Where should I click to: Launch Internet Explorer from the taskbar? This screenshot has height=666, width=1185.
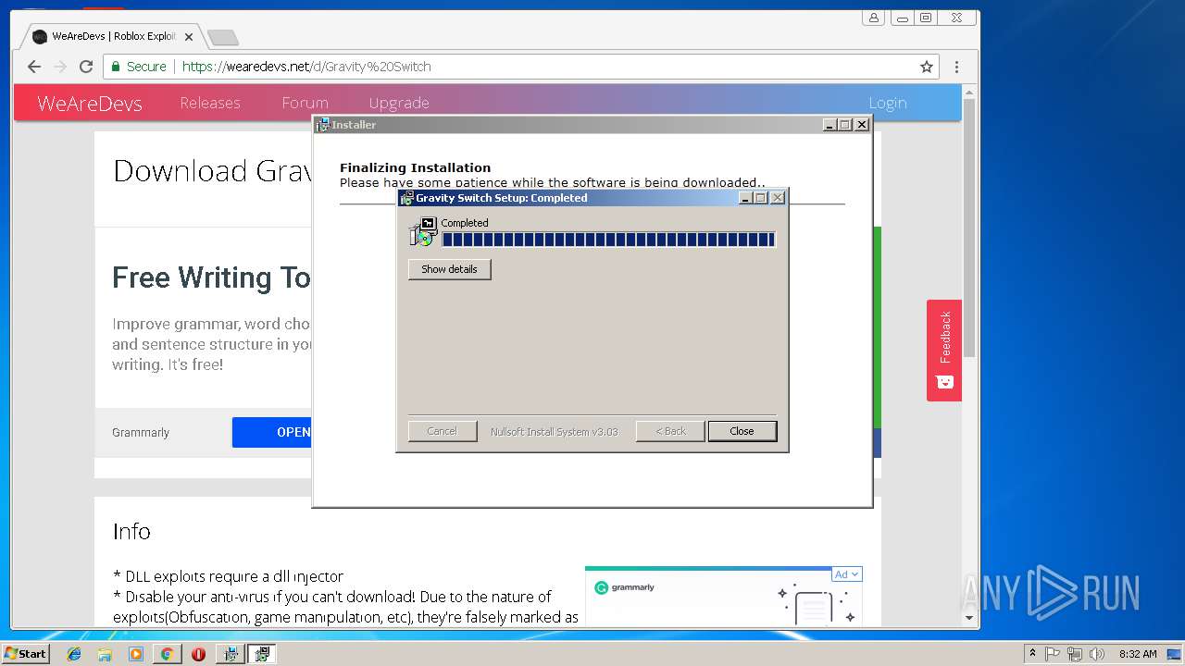(74, 654)
